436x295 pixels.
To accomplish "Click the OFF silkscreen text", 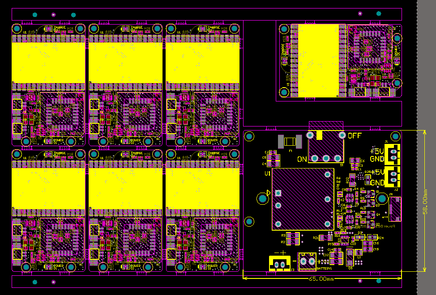I will 355,135.
